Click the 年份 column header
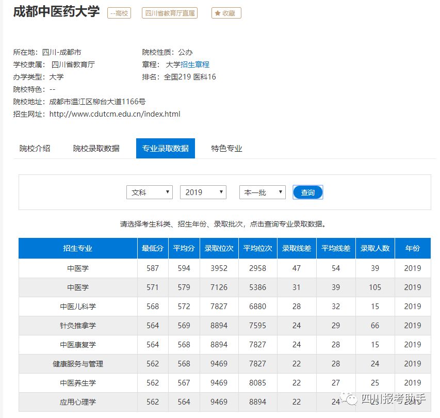 (413, 248)
